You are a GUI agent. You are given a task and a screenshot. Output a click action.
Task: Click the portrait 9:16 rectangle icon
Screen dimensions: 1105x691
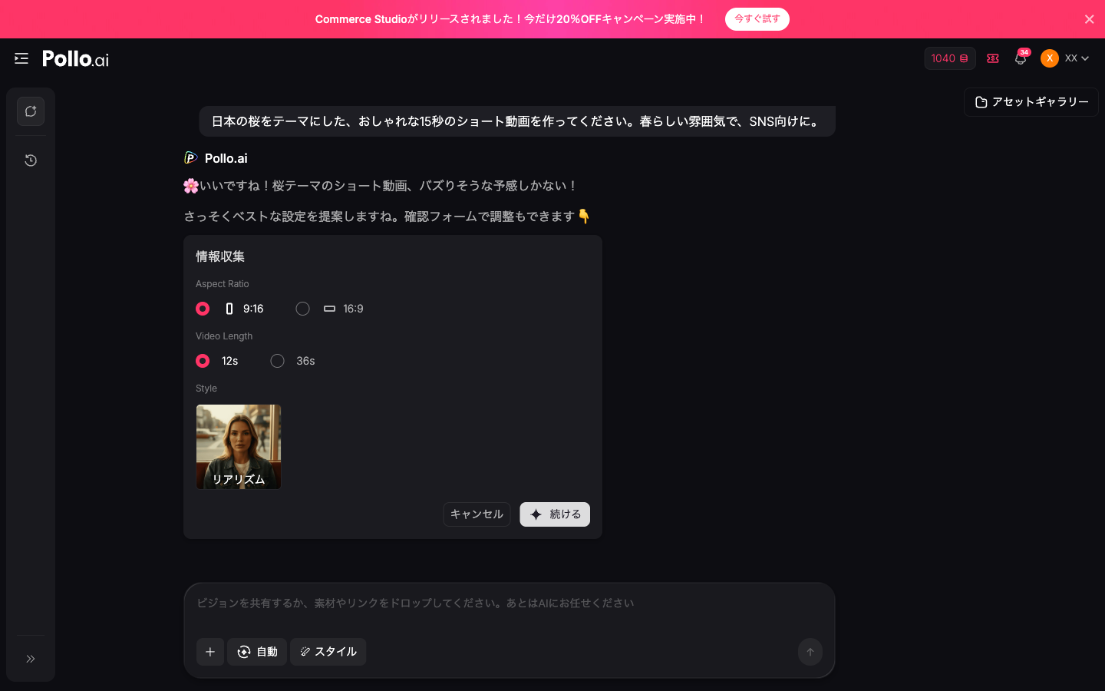click(x=229, y=309)
